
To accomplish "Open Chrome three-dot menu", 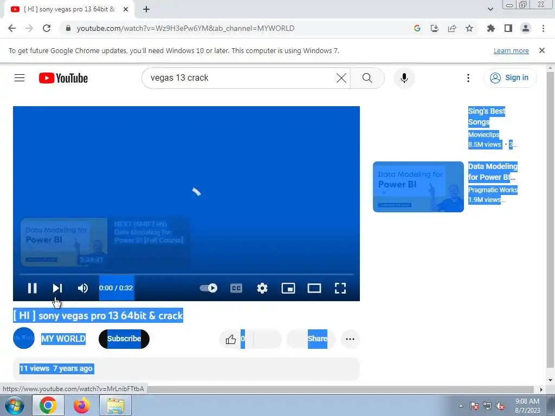I will click(x=543, y=28).
